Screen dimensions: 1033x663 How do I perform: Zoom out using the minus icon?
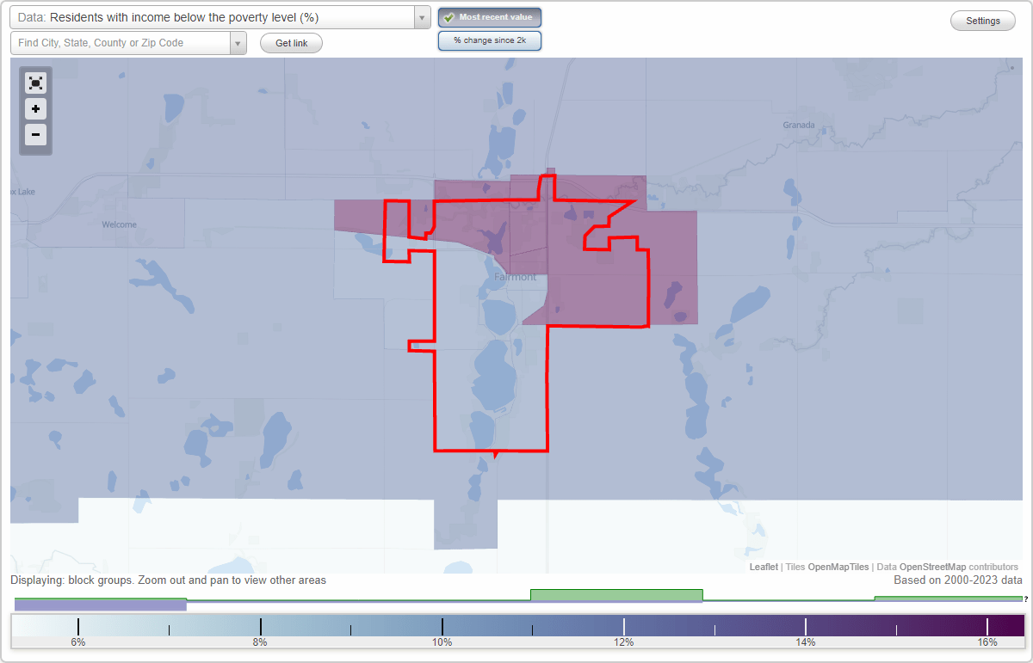pyautogui.click(x=35, y=135)
